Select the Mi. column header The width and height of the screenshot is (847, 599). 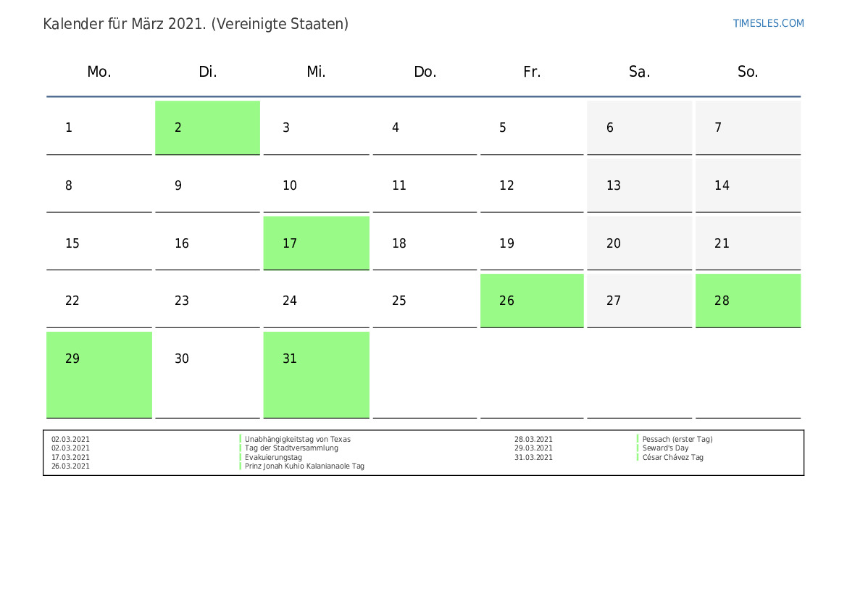pyautogui.click(x=316, y=72)
